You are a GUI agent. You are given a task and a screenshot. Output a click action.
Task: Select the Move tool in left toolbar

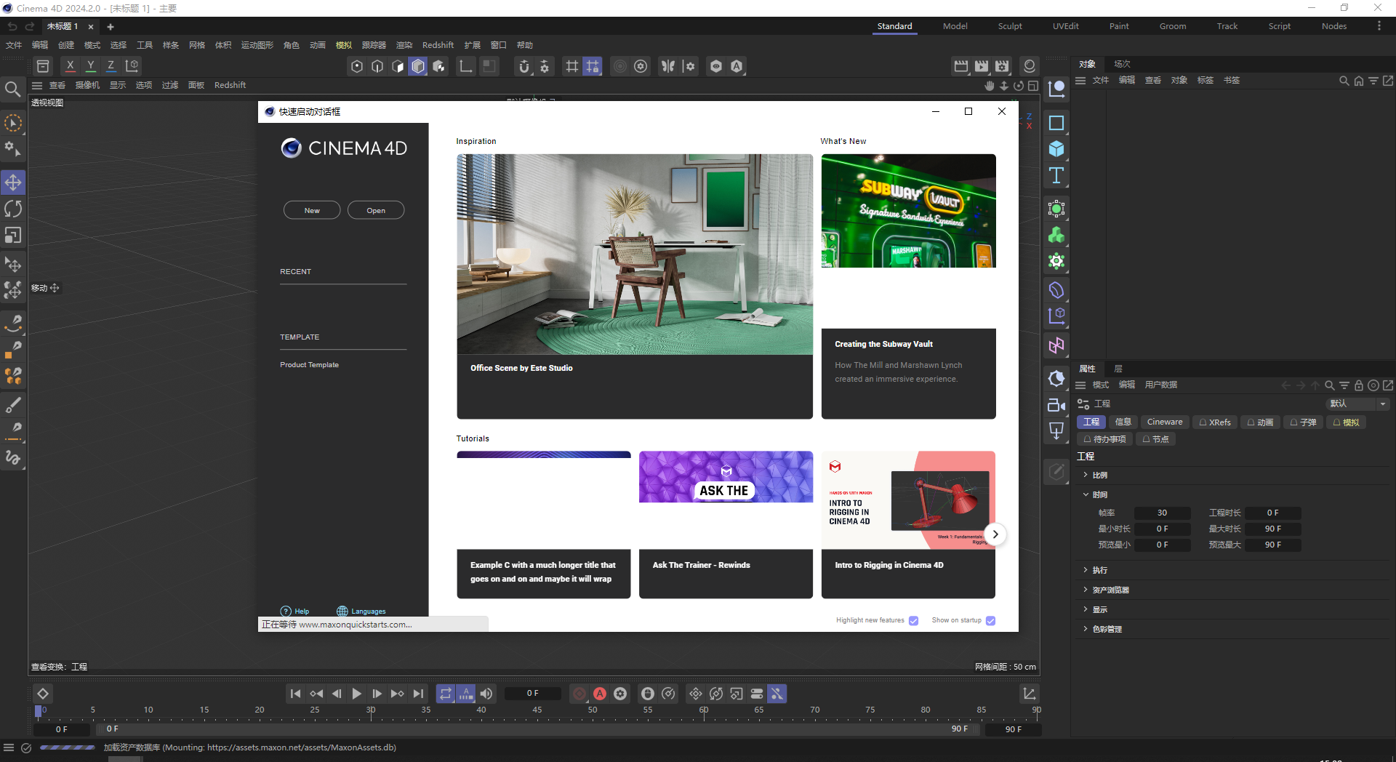(13, 183)
